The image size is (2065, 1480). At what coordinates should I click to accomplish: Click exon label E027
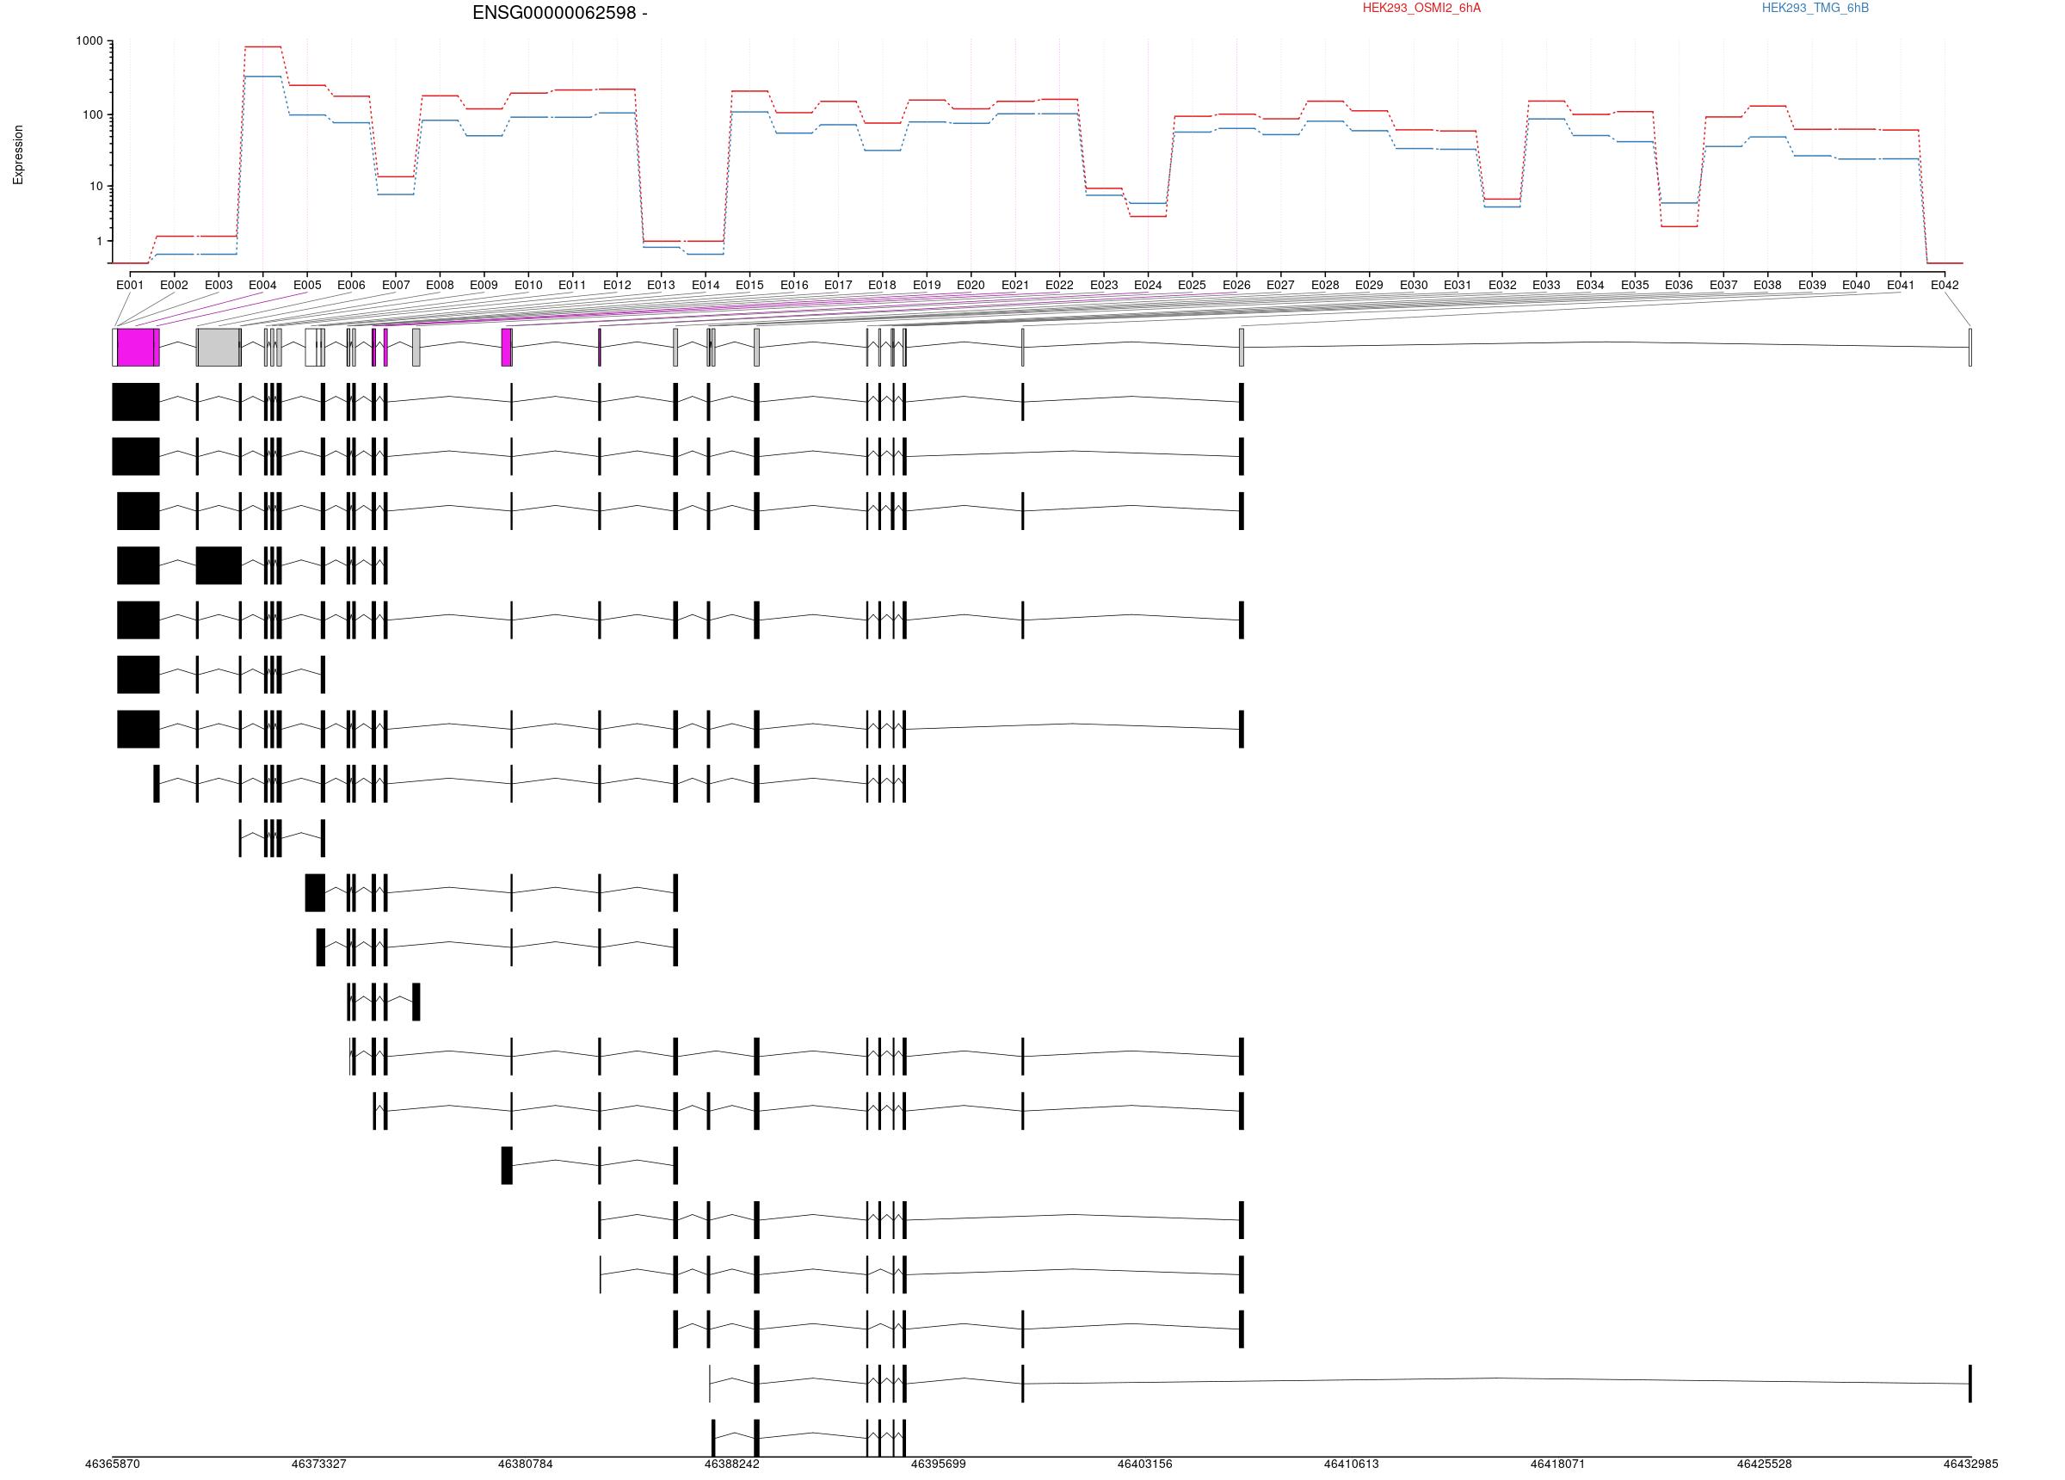click(1280, 285)
